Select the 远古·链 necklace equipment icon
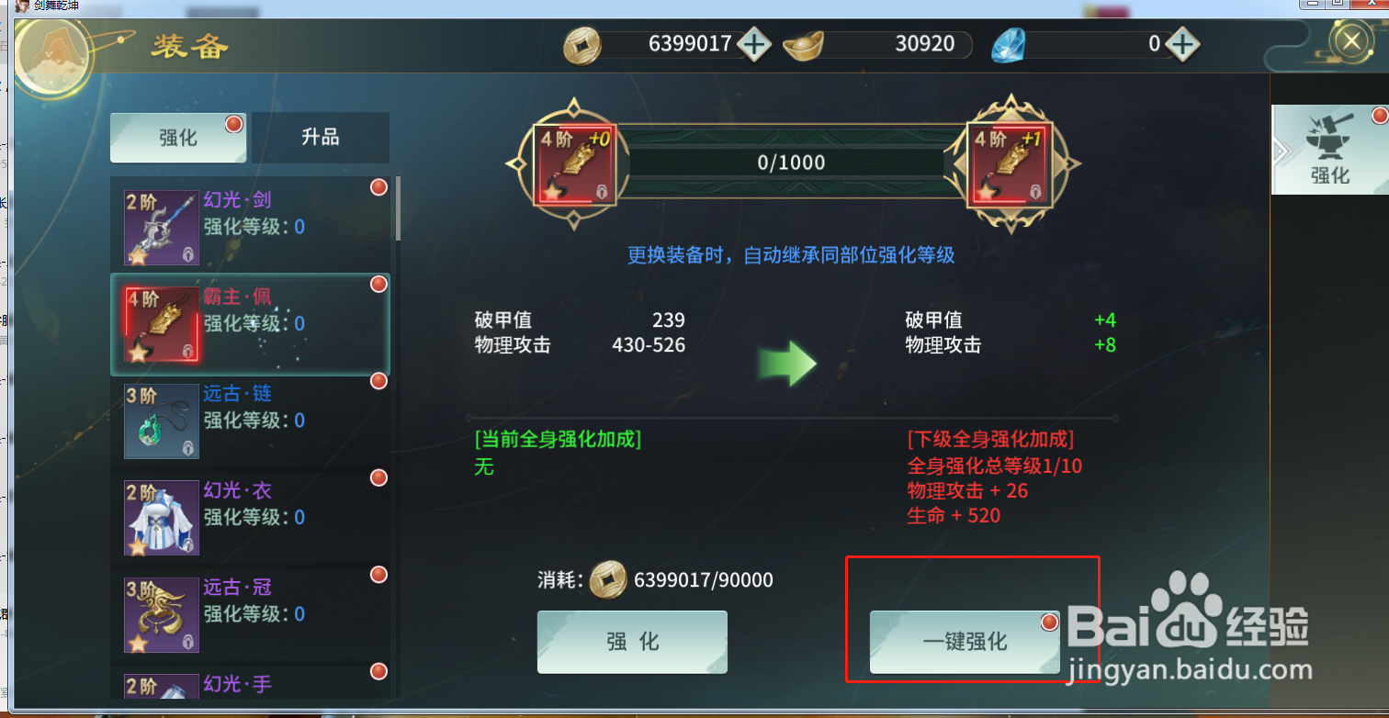1389x718 pixels. point(162,421)
